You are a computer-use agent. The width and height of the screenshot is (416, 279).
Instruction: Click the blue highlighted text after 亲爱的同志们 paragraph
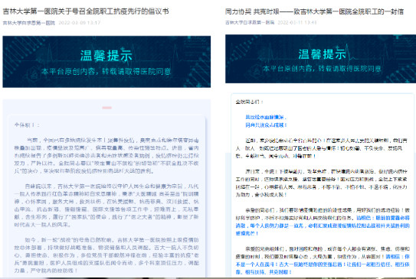(323, 225)
